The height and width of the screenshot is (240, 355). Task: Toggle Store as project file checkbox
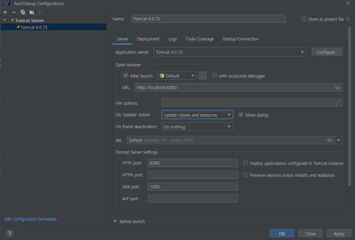tap(304, 19)
